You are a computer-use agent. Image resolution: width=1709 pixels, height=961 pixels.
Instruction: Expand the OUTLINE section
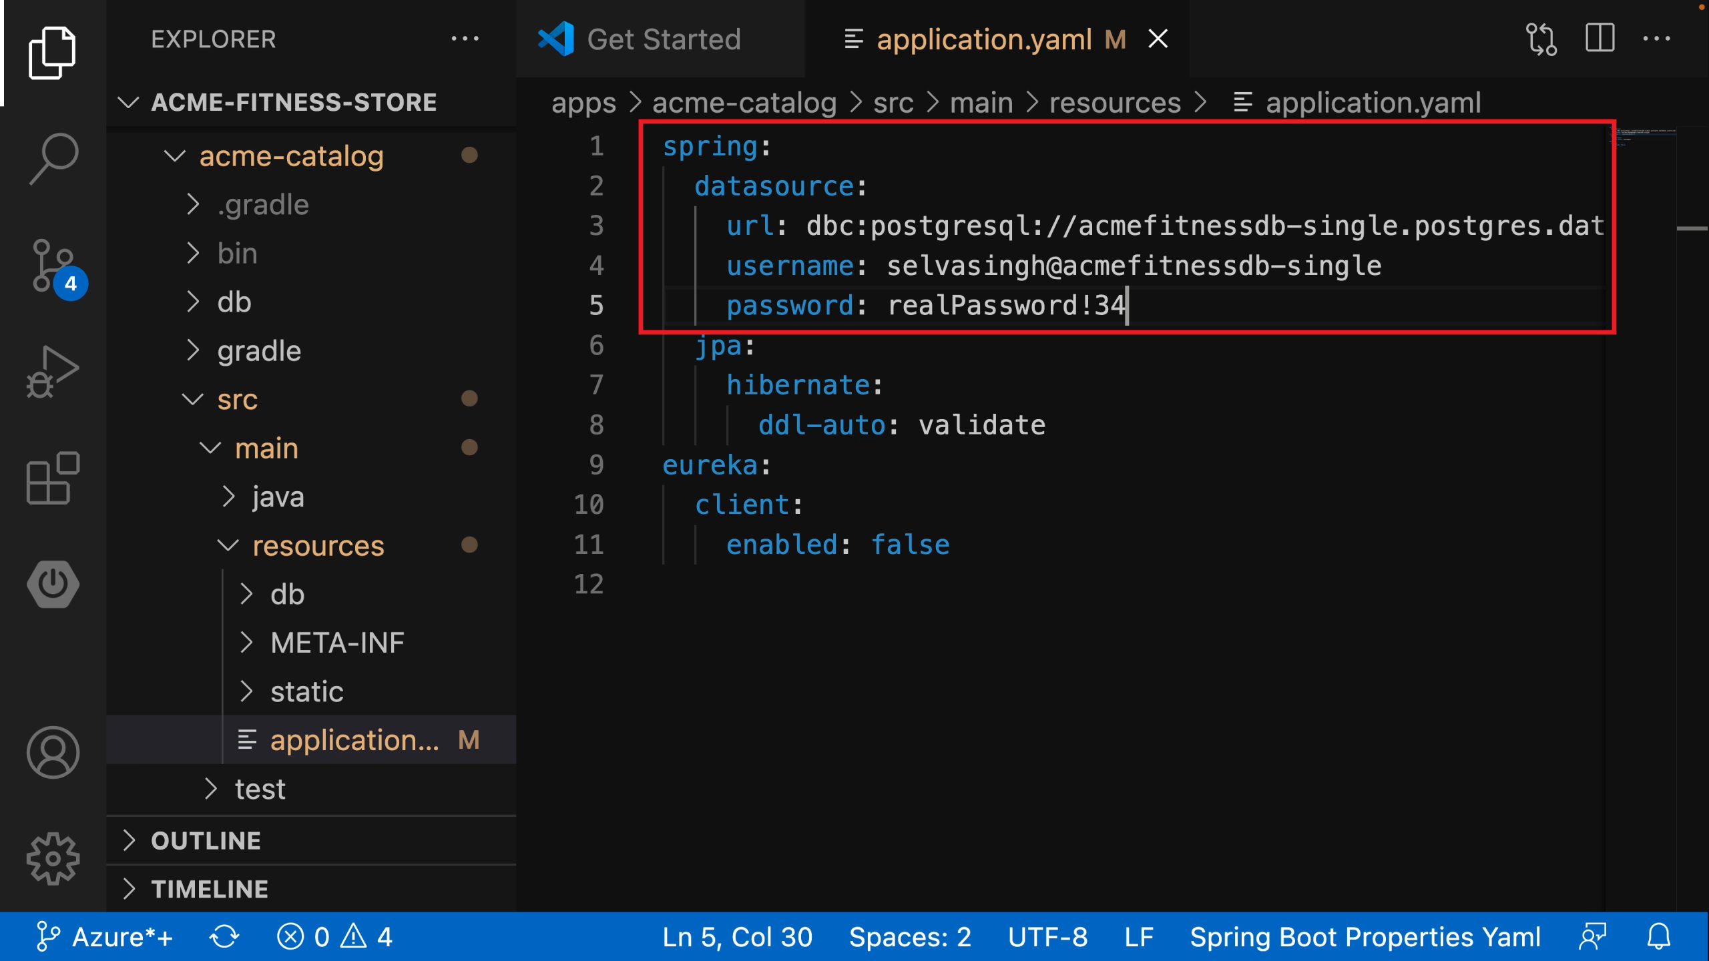206,840
